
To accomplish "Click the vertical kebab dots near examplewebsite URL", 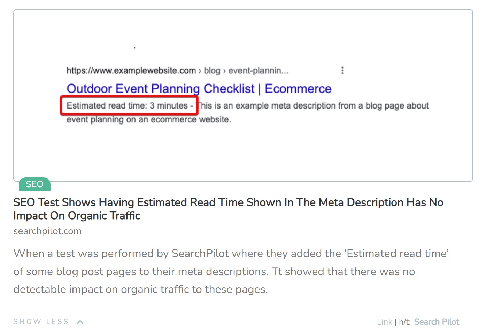I will tap(342, 70).
